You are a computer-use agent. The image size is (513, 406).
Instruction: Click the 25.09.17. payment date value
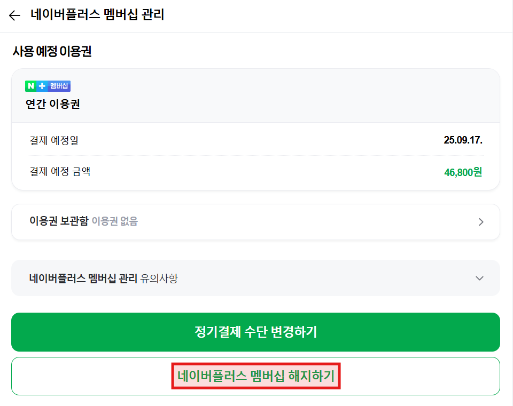(463, 140)
